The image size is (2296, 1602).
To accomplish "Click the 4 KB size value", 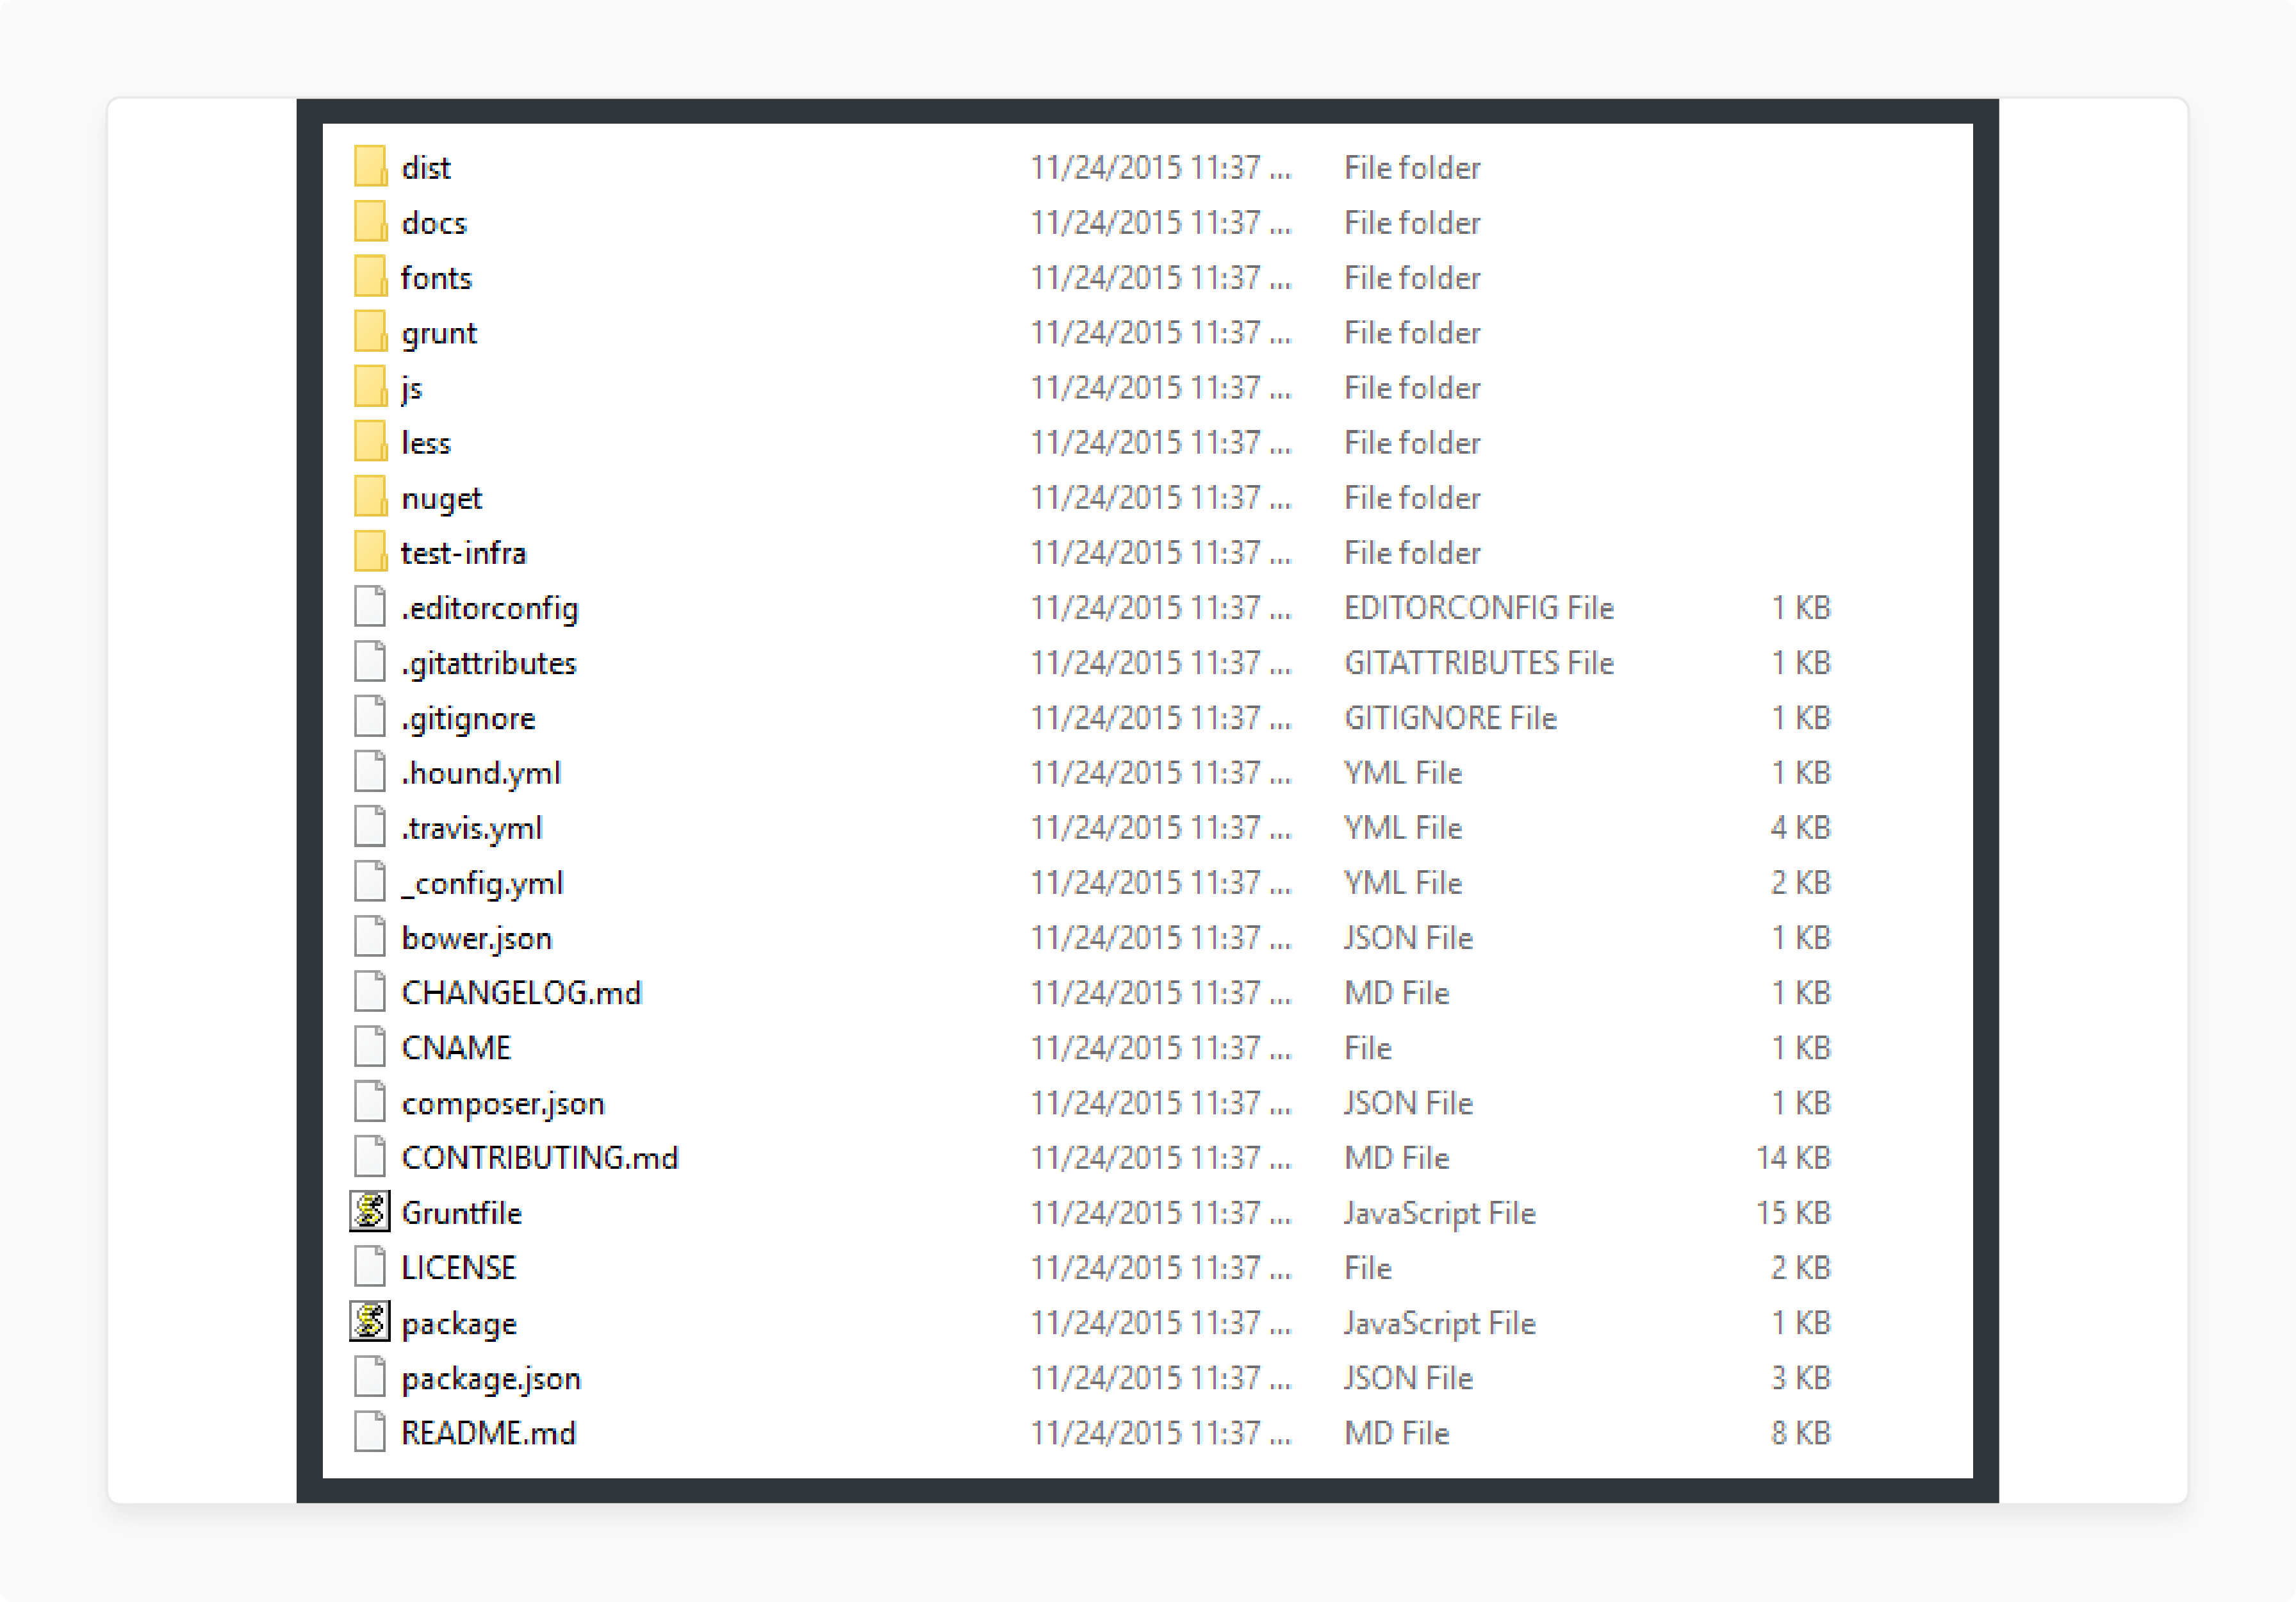I will point(1801,827).
